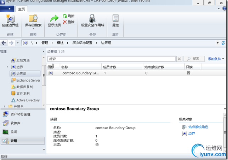Switch to 资产和符合性 workspace
The width and height of the screenshot is (228, 160).
(23, 114)
